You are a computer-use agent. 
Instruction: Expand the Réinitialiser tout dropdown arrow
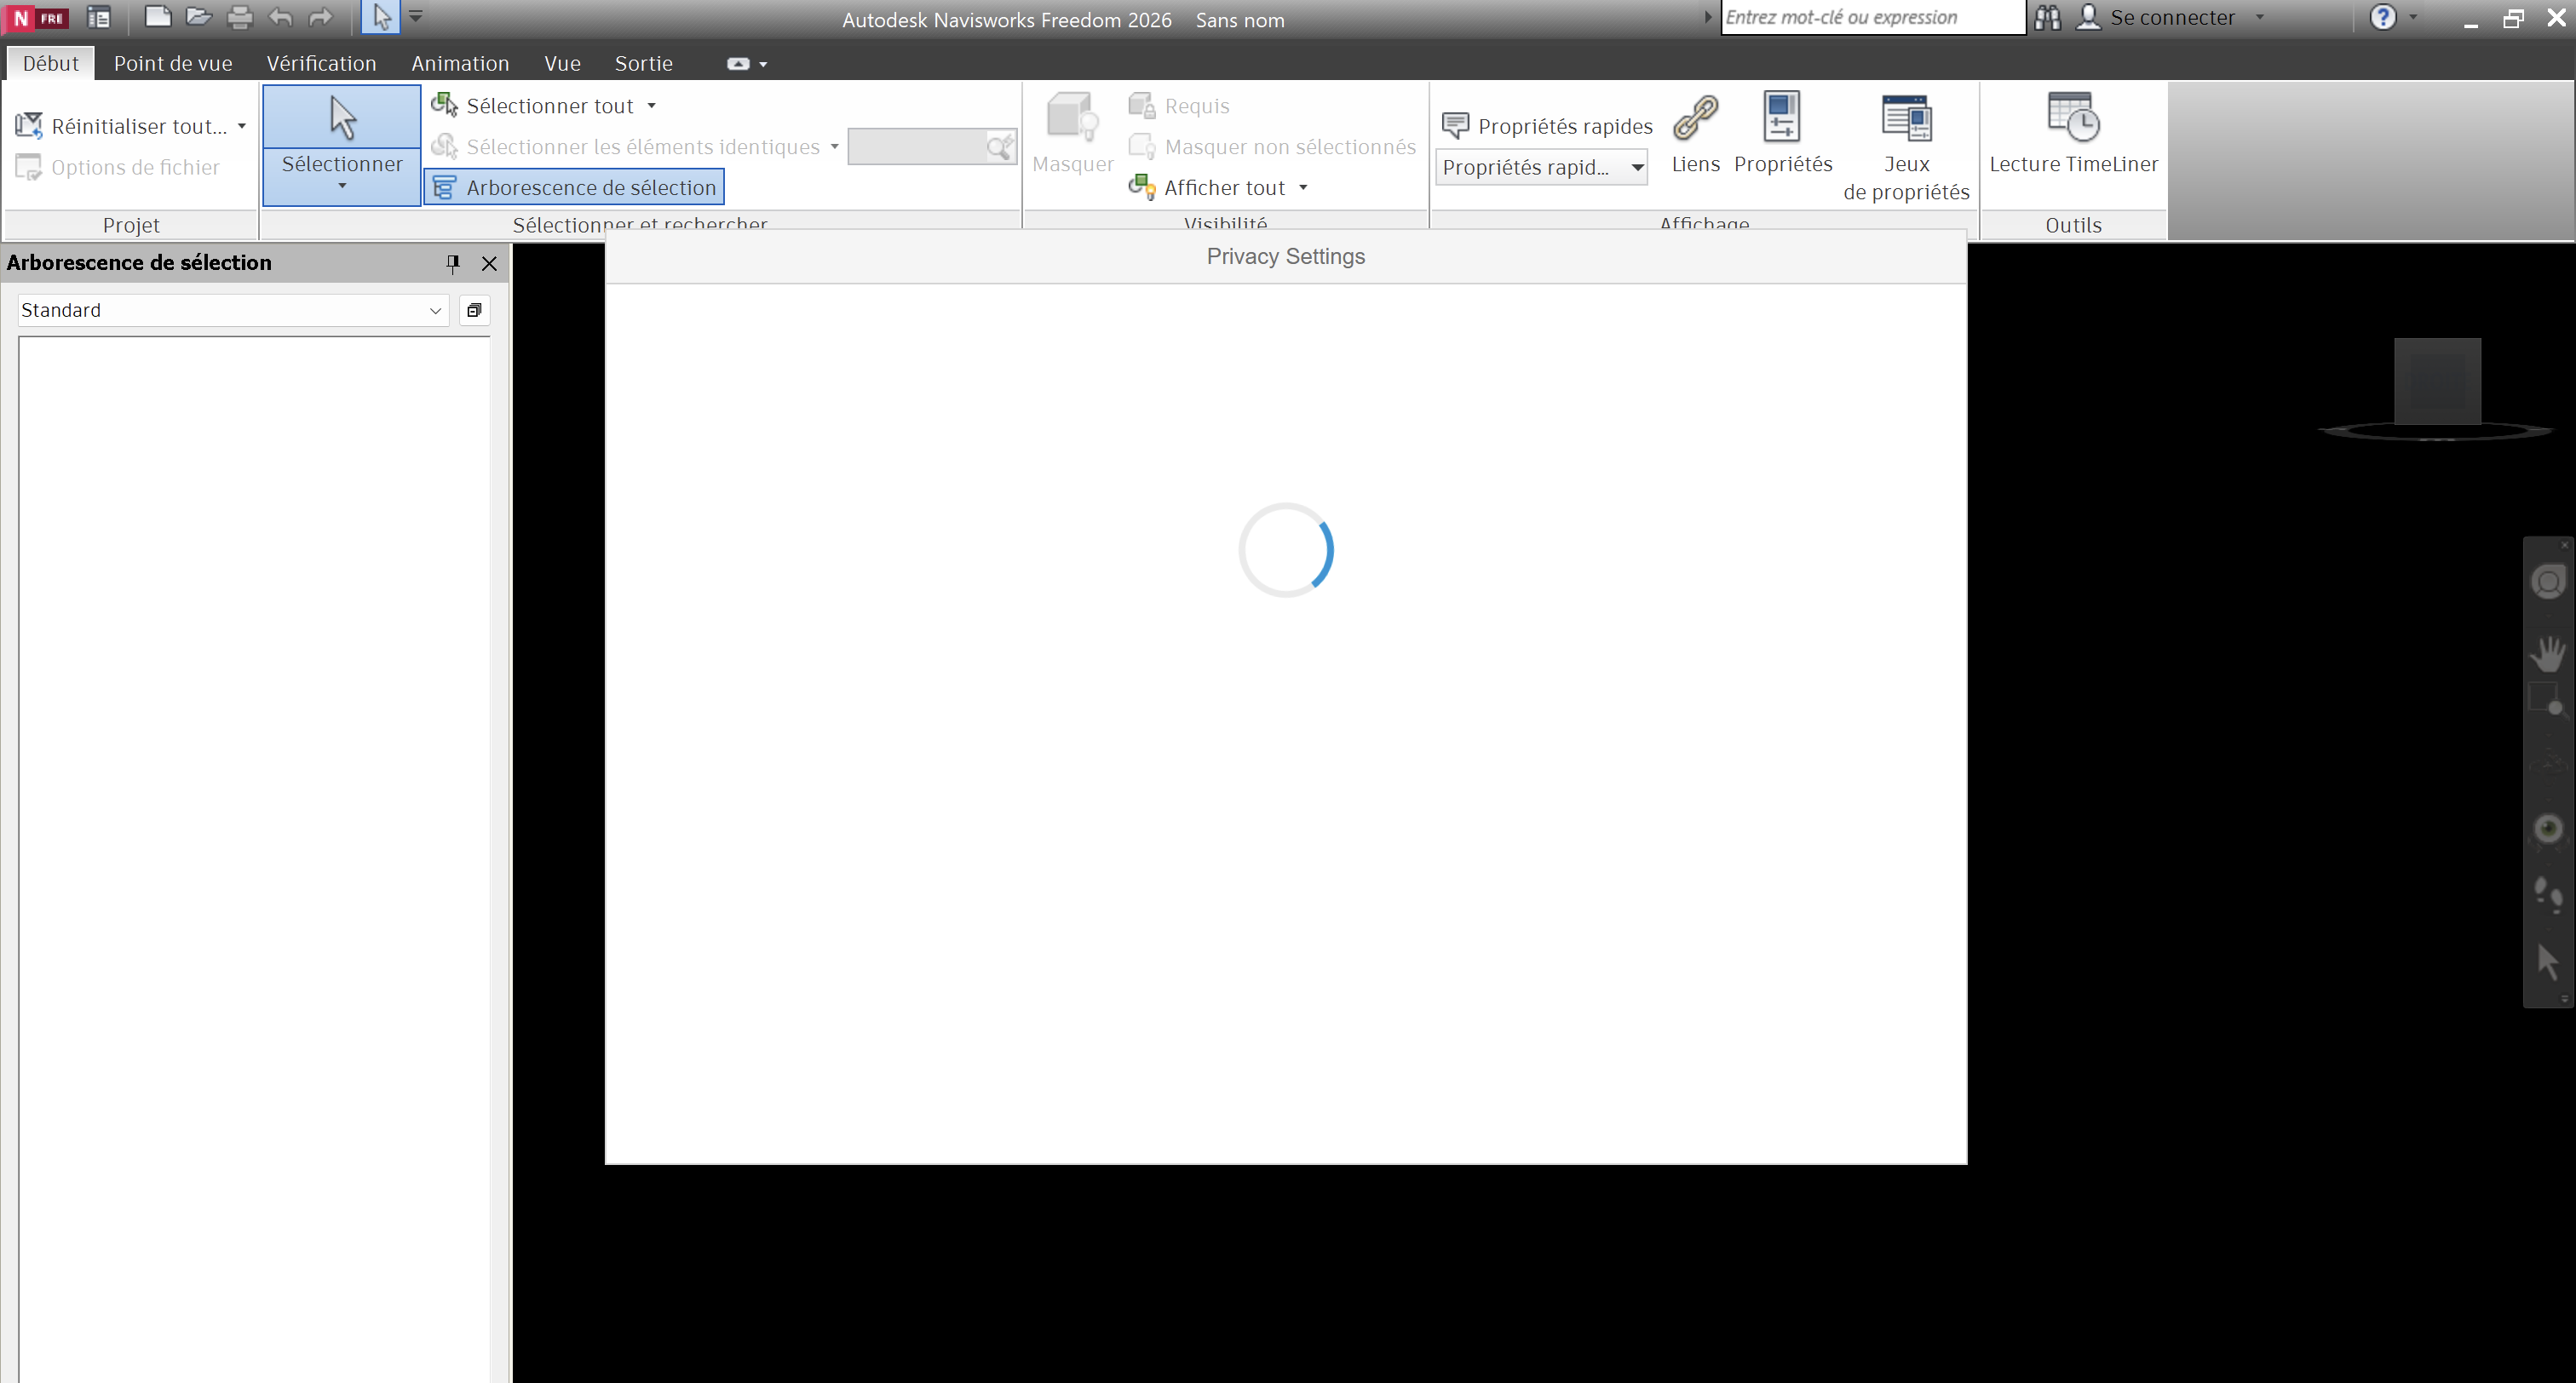pyautogui.click(x=241, y=126)
